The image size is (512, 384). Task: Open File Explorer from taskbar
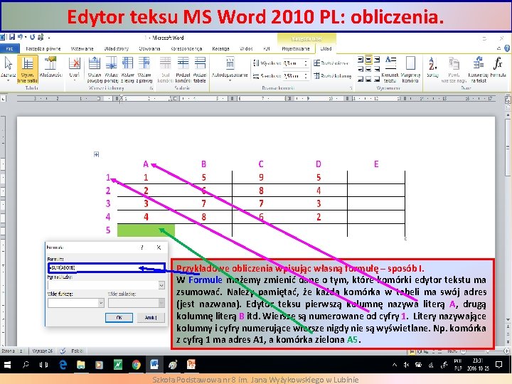click(x=80, y=365)
